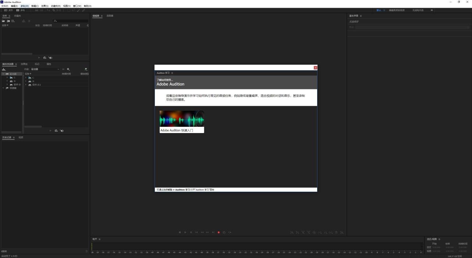Close the Audition Learn dialog
This screenshot has width=472, height=258.
315,68
